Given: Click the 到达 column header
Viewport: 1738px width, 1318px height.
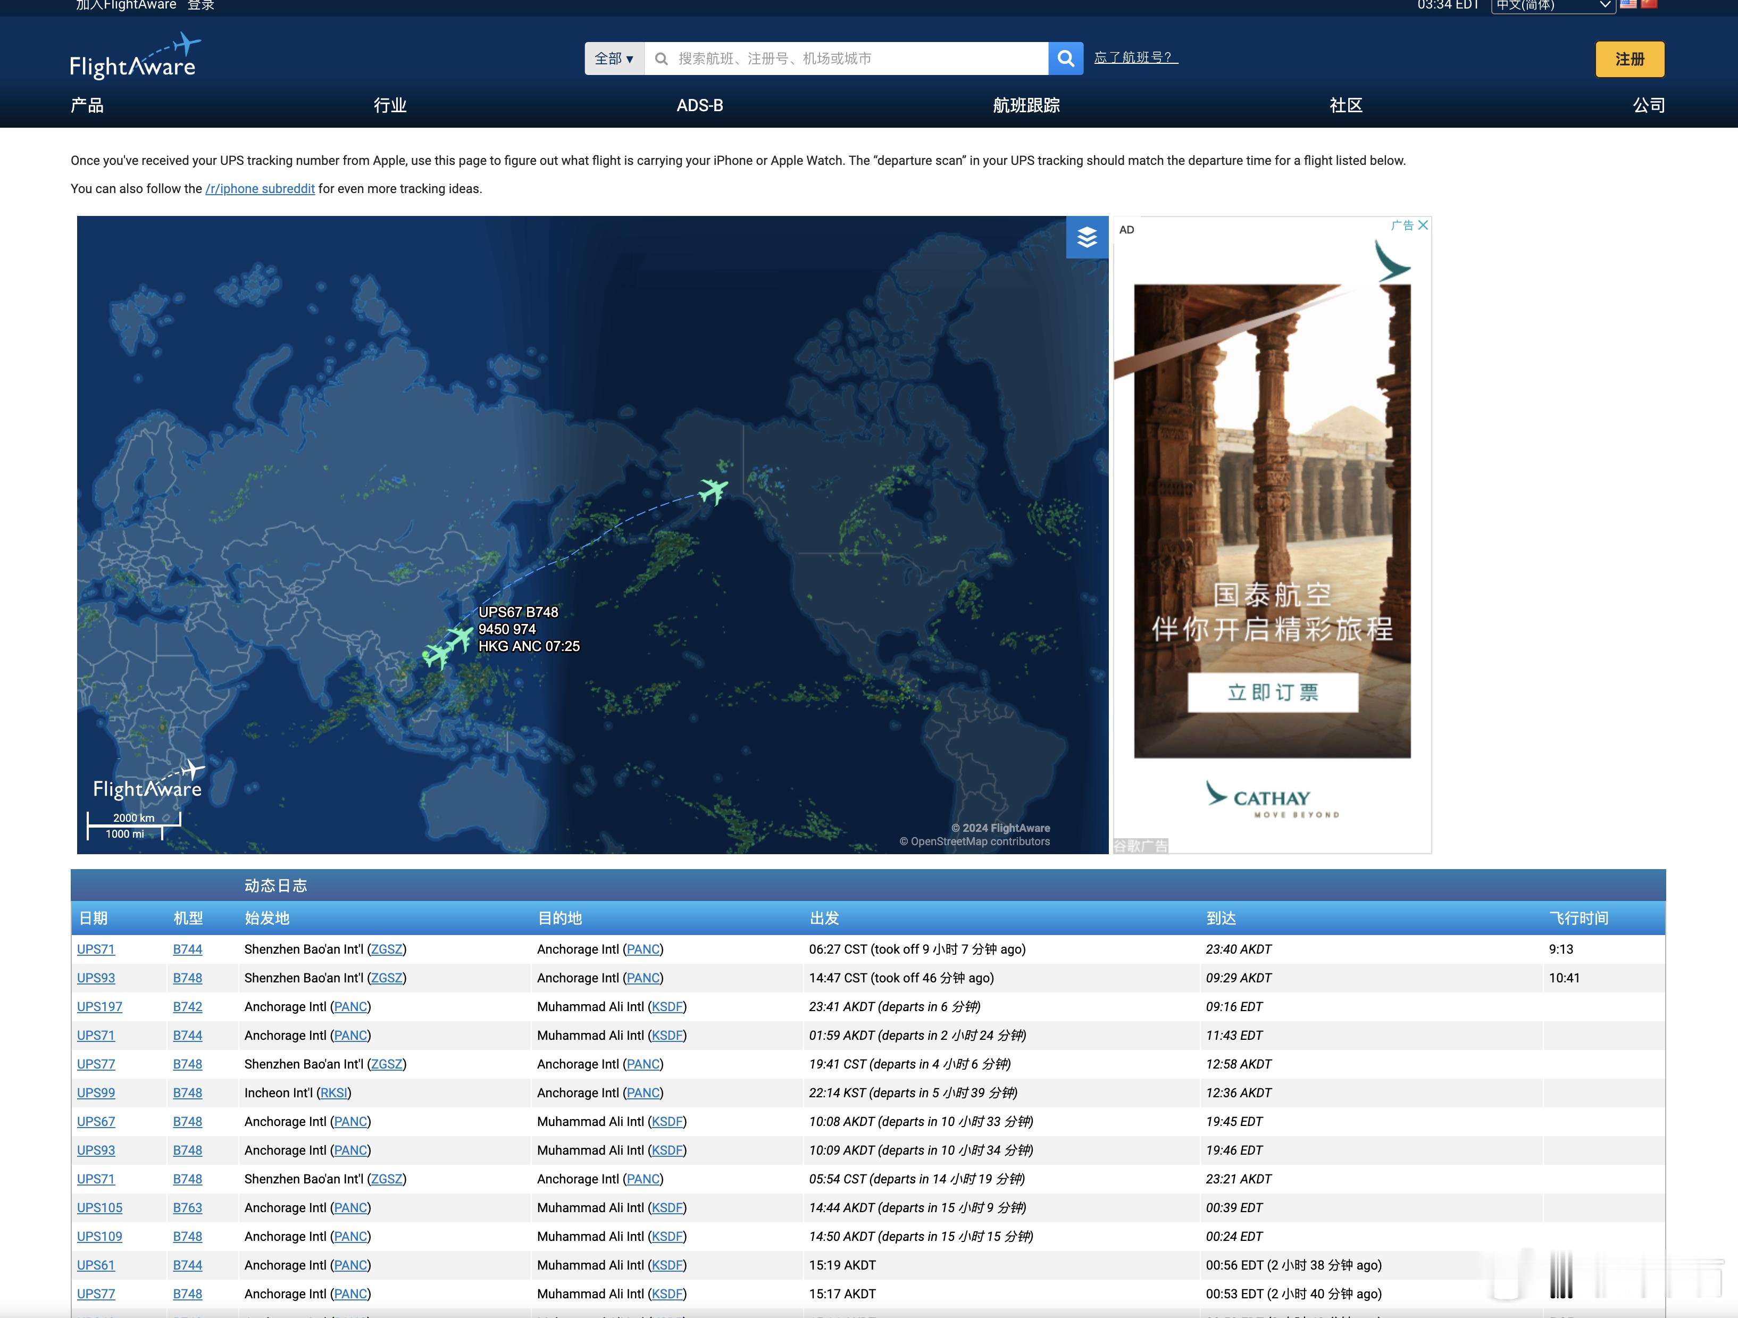Looking at the screenshot, I should pos(1221,918).
